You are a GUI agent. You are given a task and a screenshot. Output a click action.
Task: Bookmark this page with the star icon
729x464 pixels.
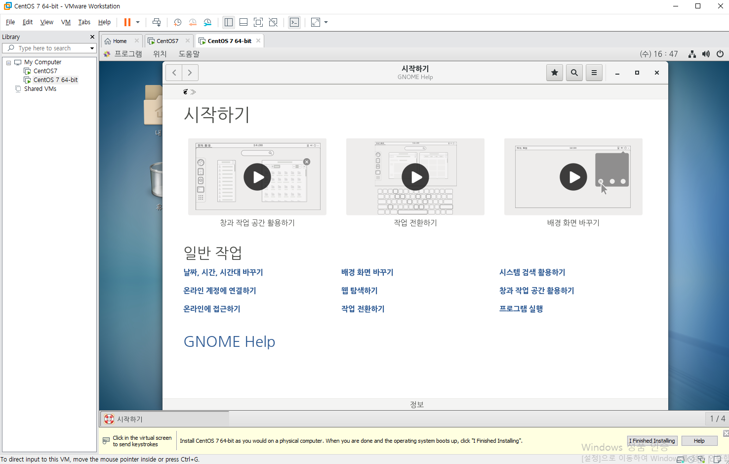pyautogui.click(x=555, y=73)
